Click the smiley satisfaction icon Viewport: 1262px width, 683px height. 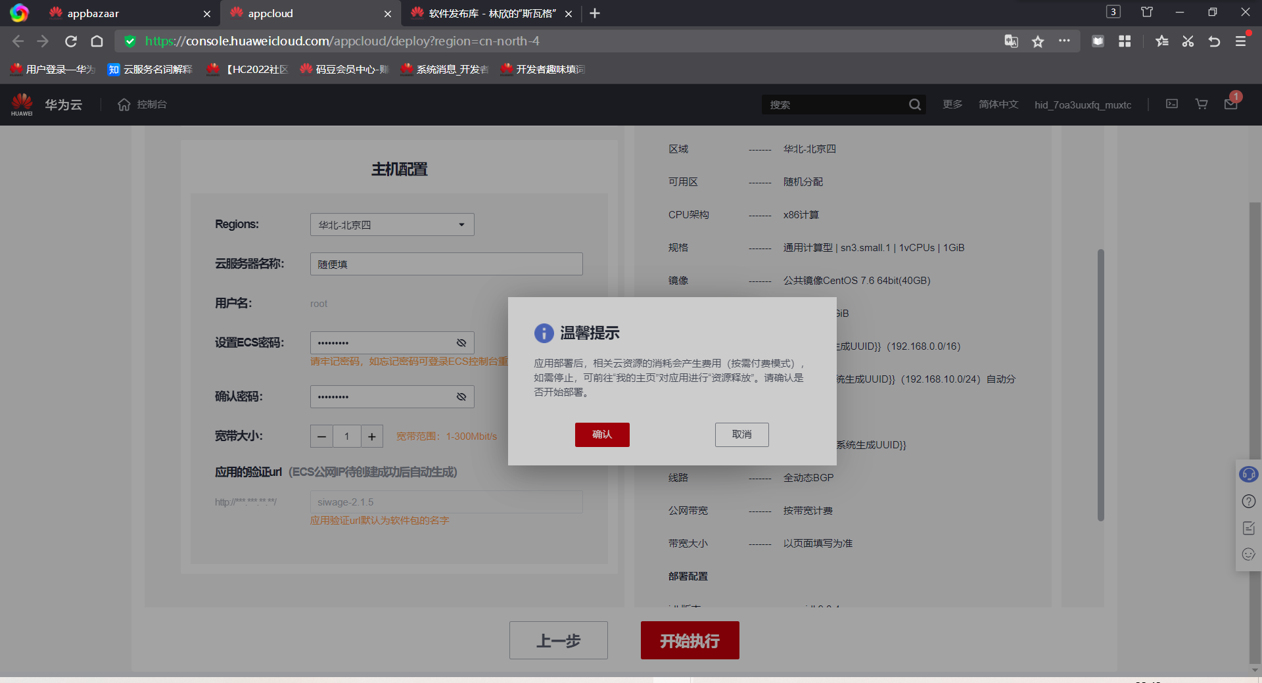click(1249, 554)
